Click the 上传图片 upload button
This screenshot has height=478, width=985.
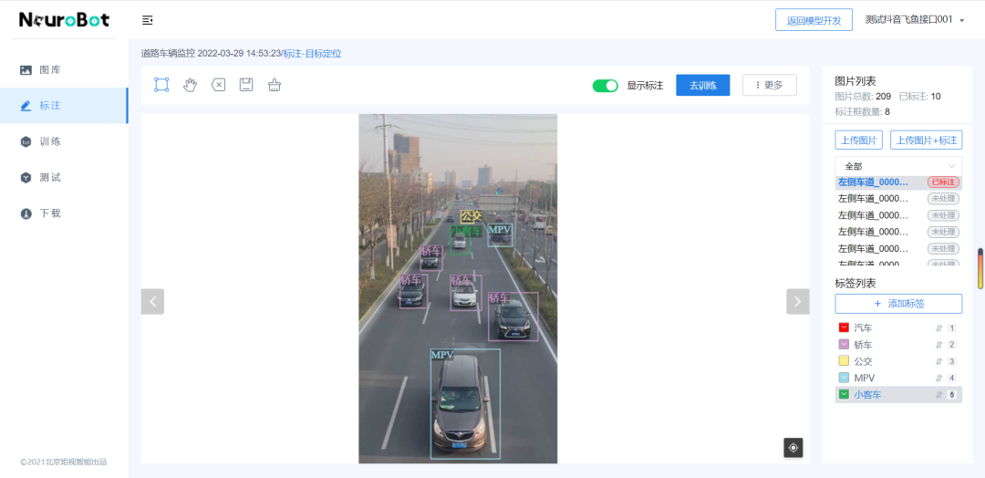click(859, 140)
